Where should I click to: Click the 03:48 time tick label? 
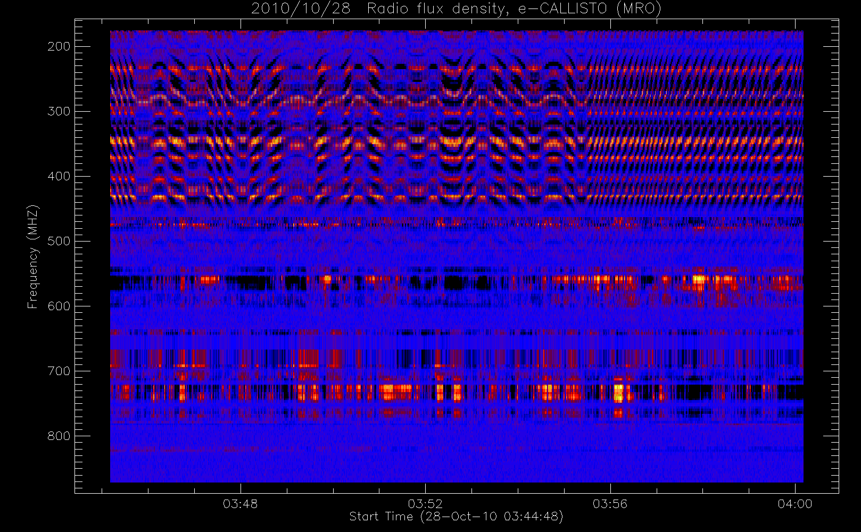[240, 504]
